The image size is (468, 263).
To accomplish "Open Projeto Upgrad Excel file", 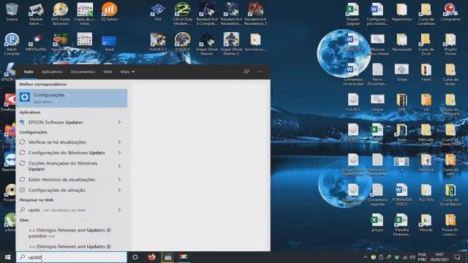I will click(x=353, y=14).
